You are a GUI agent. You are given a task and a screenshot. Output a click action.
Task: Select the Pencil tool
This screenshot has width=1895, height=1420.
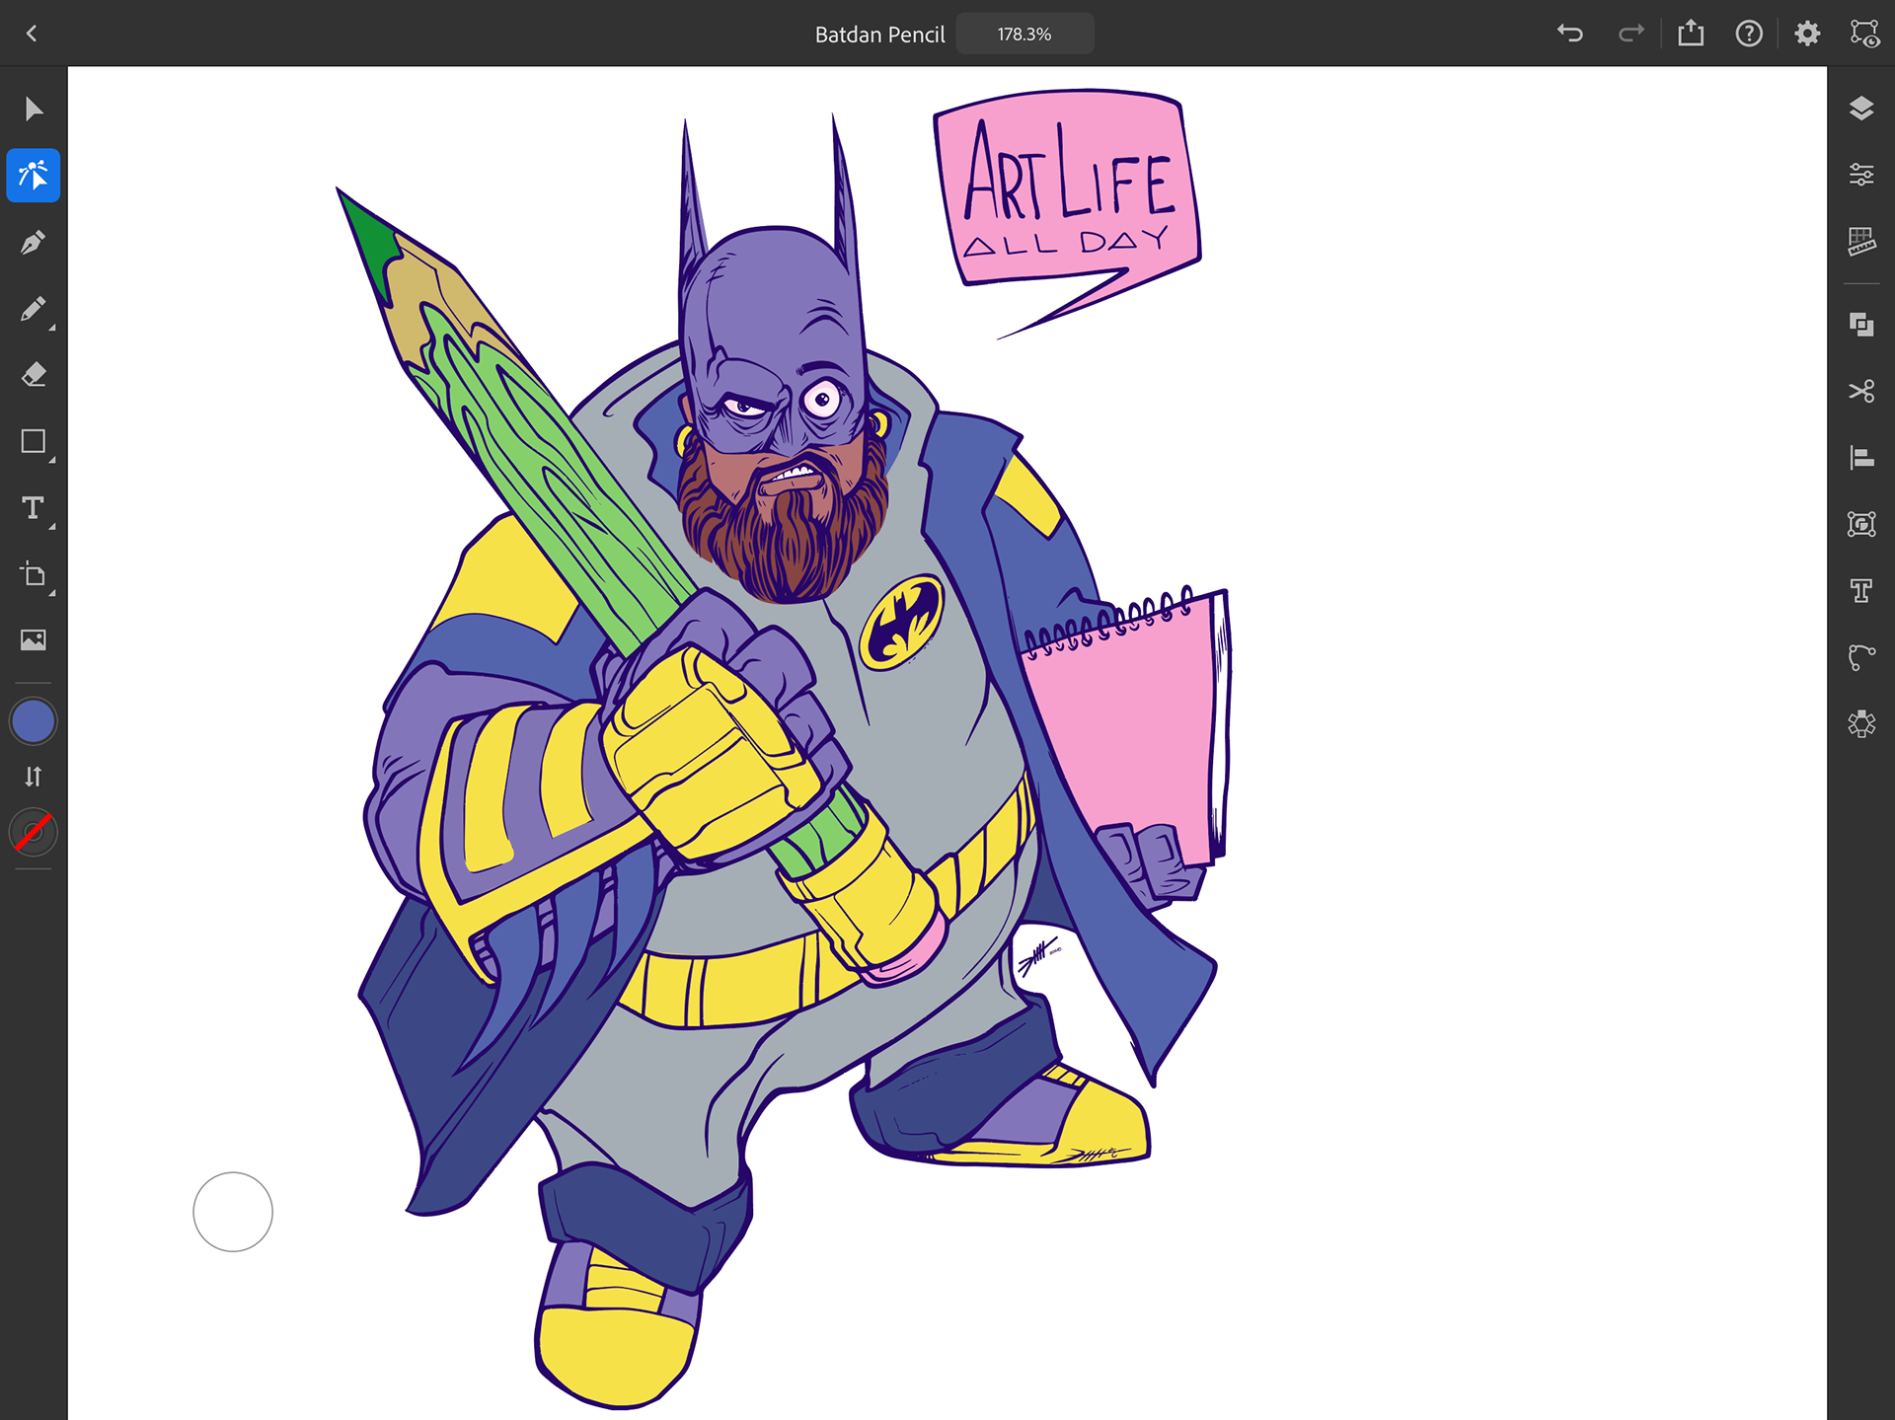[x=34, y=310]
